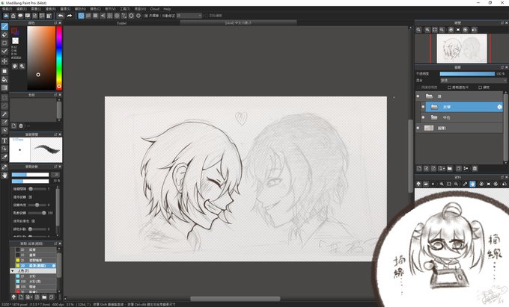Image resolution: width=509 pixels, height=307 pixels.
Task: Zoom in using Navigator panel's first icon
Action: tap(419, 30)
